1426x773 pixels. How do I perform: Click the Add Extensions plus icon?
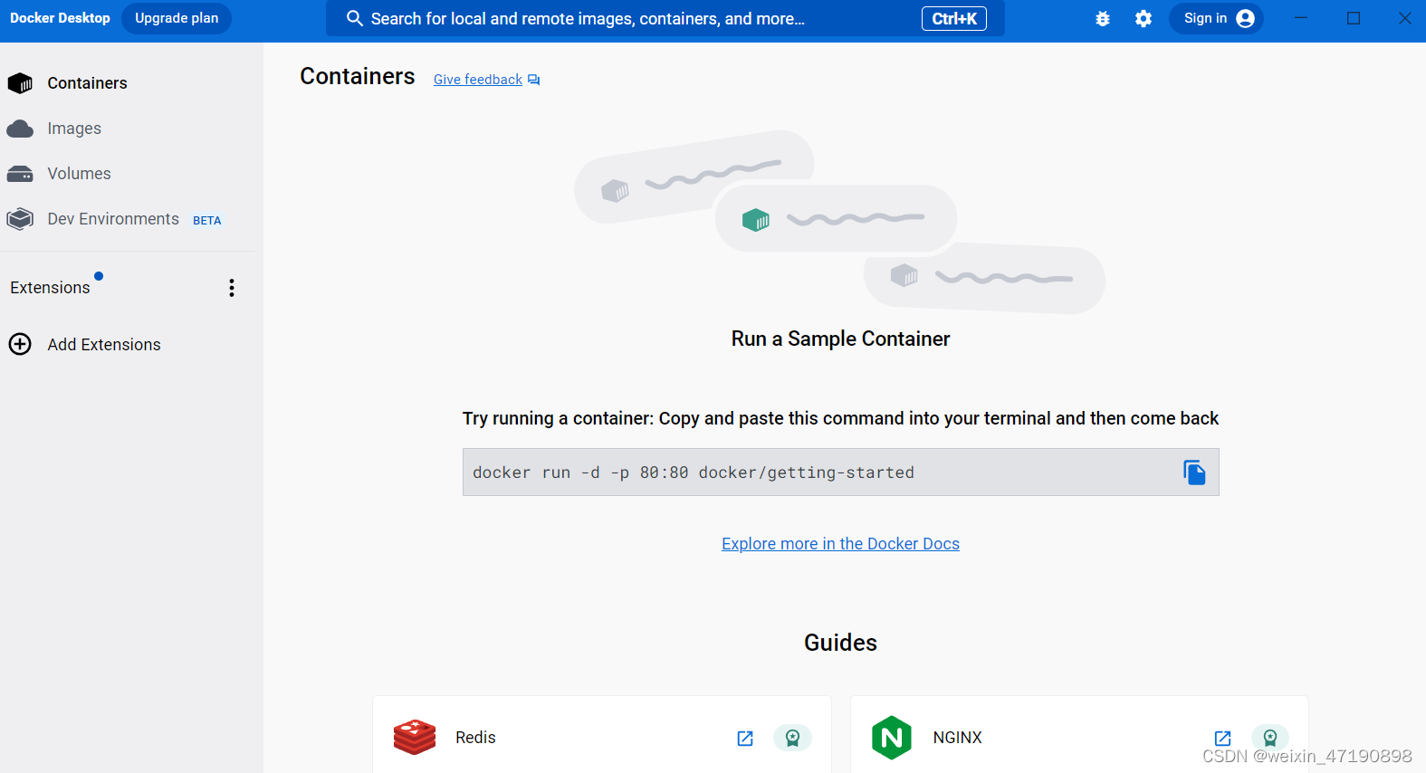click(20, 344)
